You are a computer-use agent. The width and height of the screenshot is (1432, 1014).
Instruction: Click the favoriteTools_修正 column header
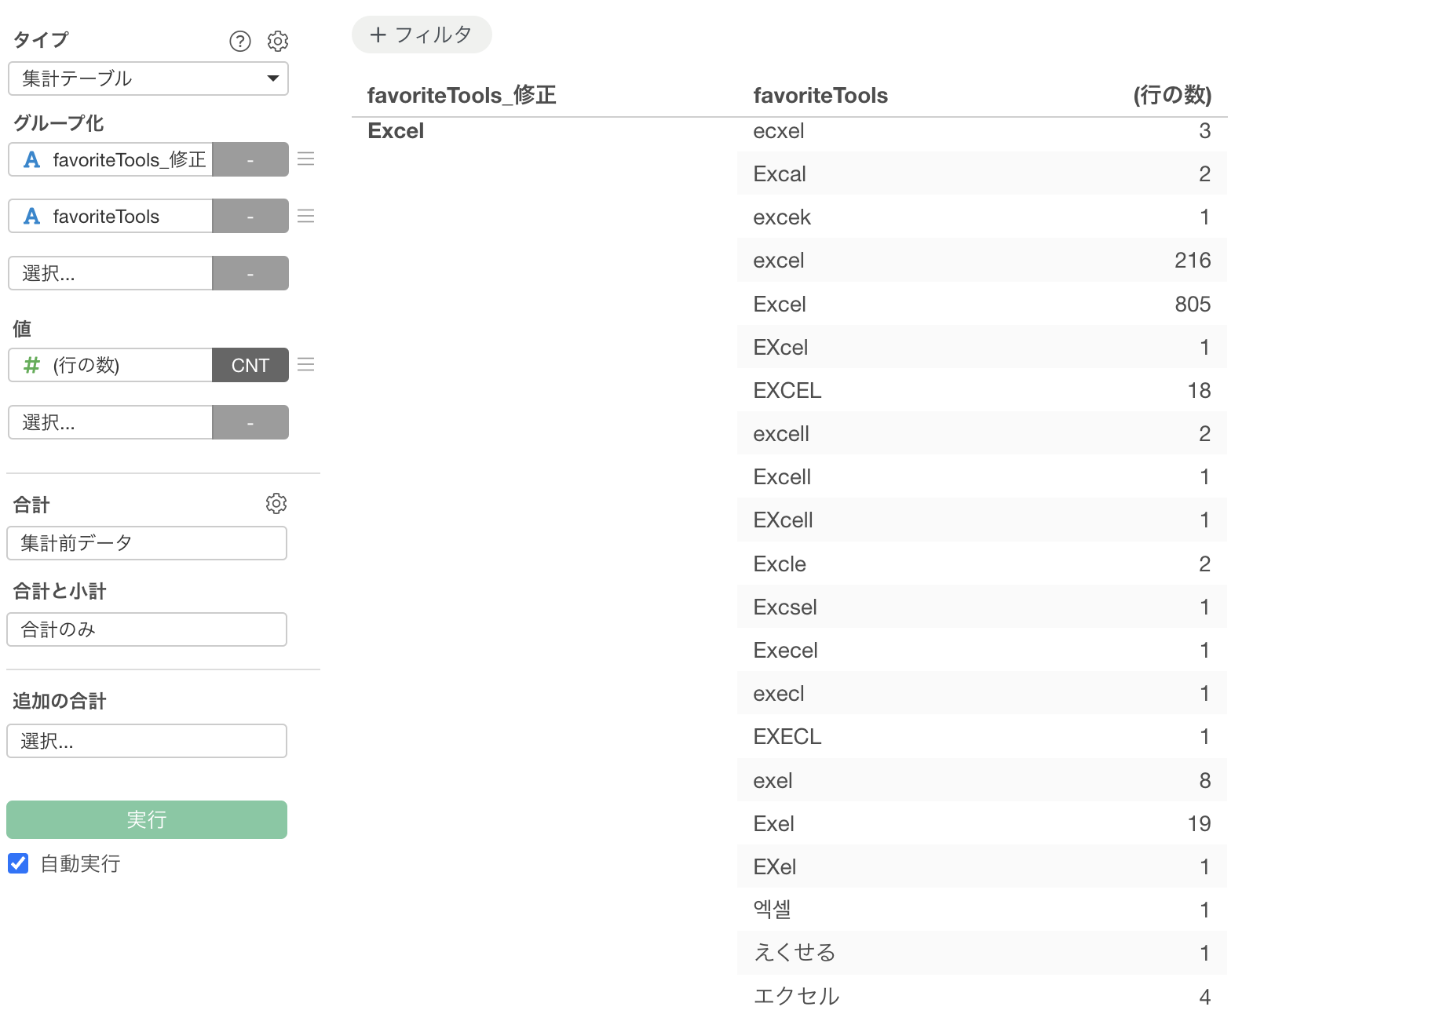pyautogui.click(x=462, y=96)
